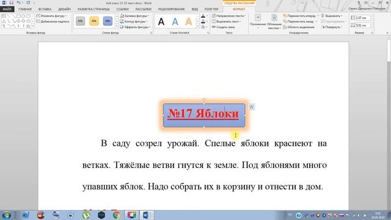
Task: Save the document with the floppy disk icon
Action: [12, 2]
